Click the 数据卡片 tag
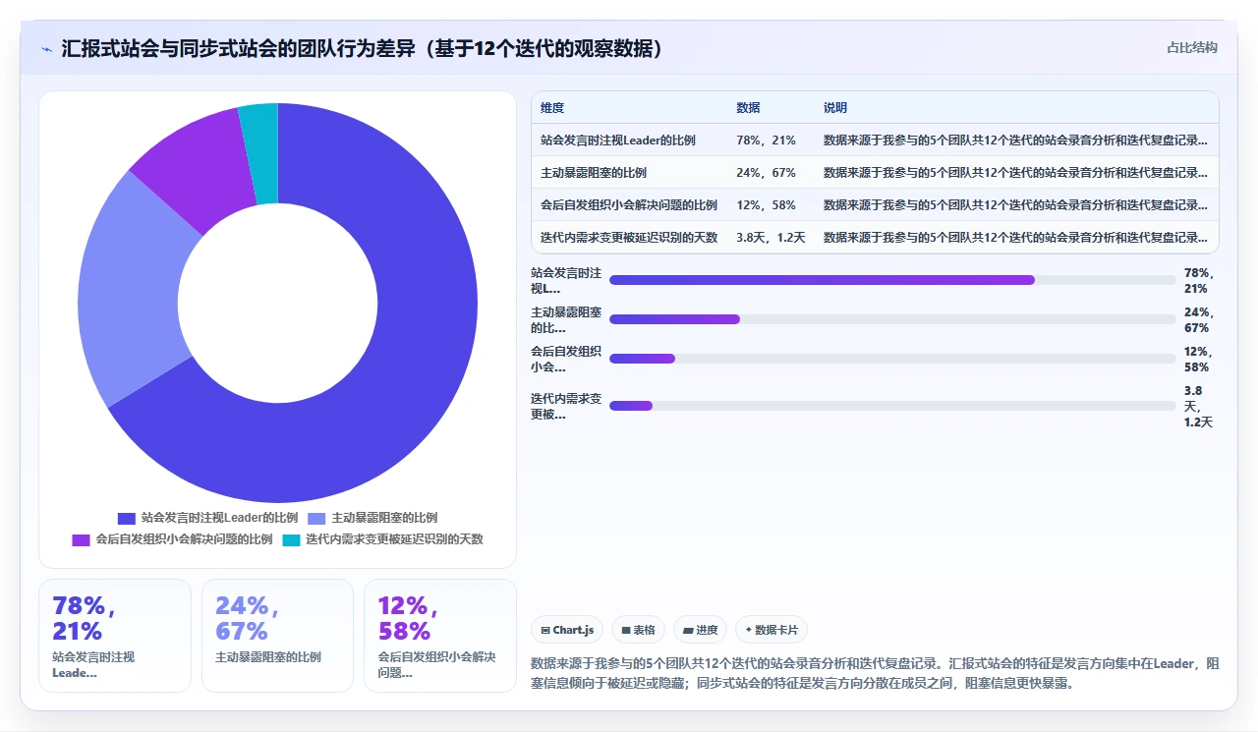This screenshot has height=732, width=1258. (x=772, y=630)
